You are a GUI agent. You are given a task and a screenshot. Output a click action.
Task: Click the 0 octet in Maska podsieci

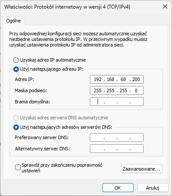(136, 90)
